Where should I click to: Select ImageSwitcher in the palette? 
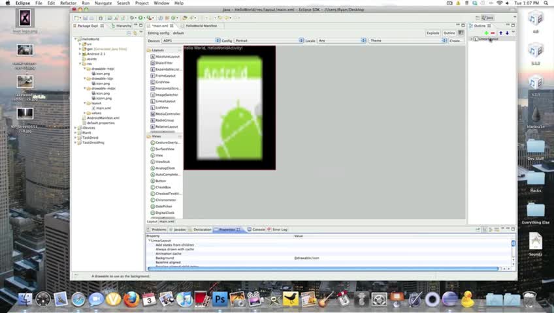164,95
